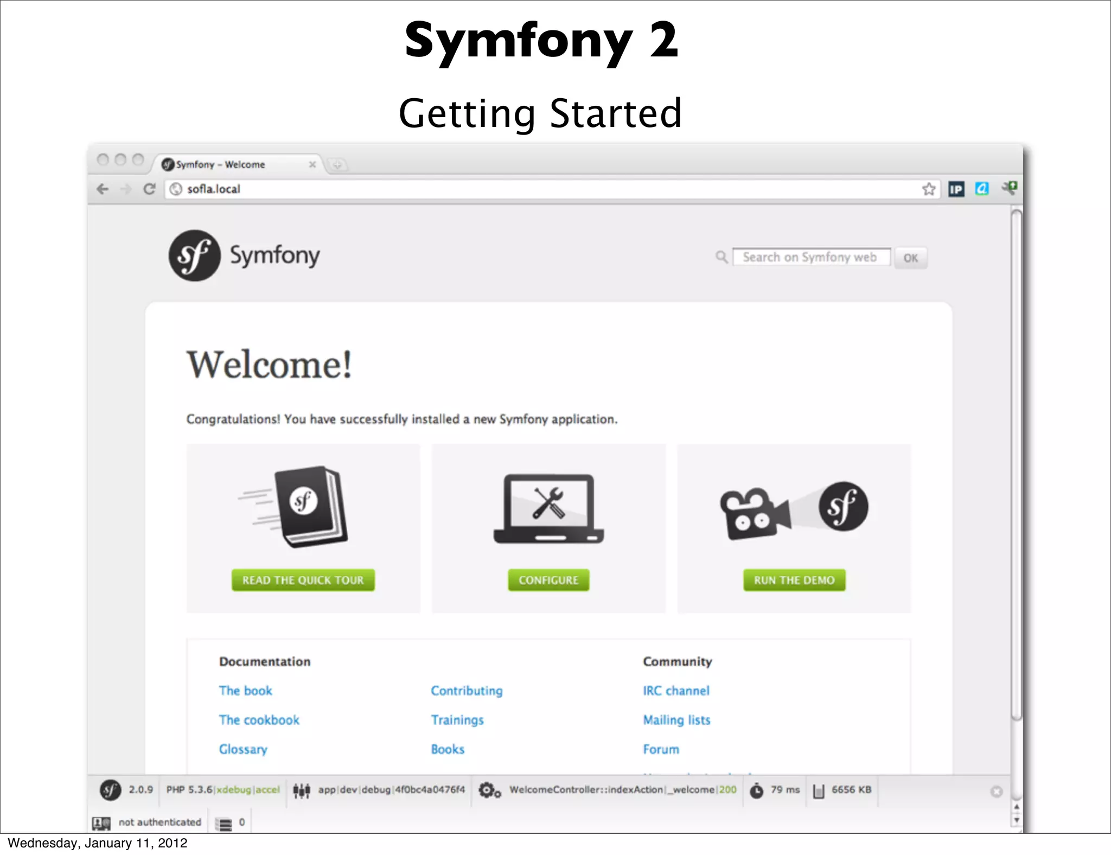Image resolution: width=1111 pixels, height=855 pixels.
Task: Click the memory usage icon
Action: [x=819, y=791]
